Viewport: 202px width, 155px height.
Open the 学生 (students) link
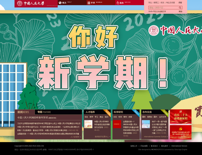click(x=150, y=2)
